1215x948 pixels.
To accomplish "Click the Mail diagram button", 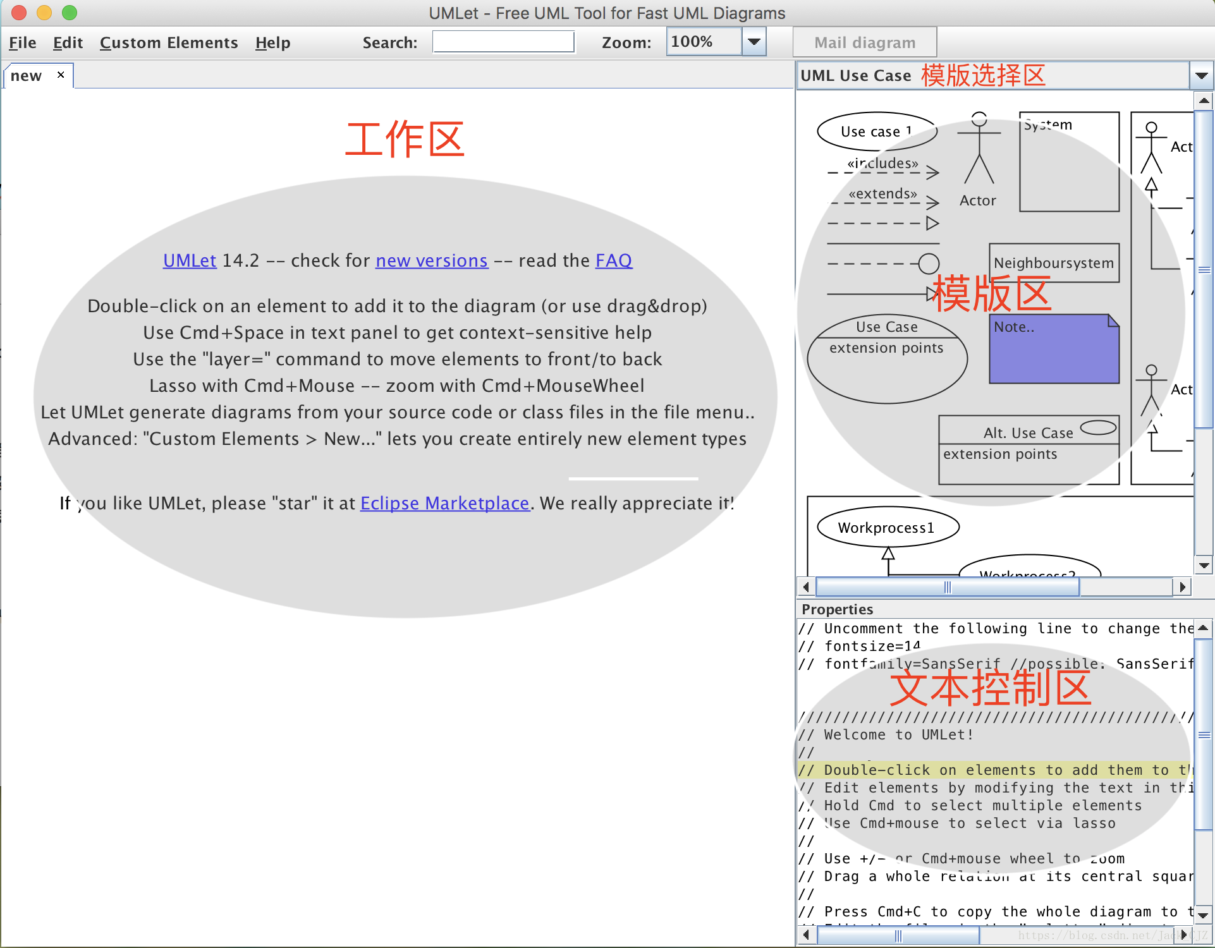I will pyautogui.click(x=864, y=42).
